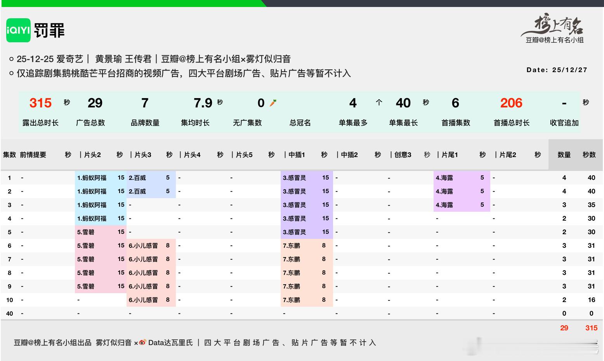Screen dimensions: 604x361
Task: Click the carrot icon beside 无广集数 value
Action: point(273,103)
